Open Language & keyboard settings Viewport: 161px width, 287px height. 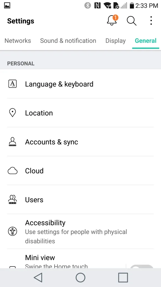[x=59, y=84]
